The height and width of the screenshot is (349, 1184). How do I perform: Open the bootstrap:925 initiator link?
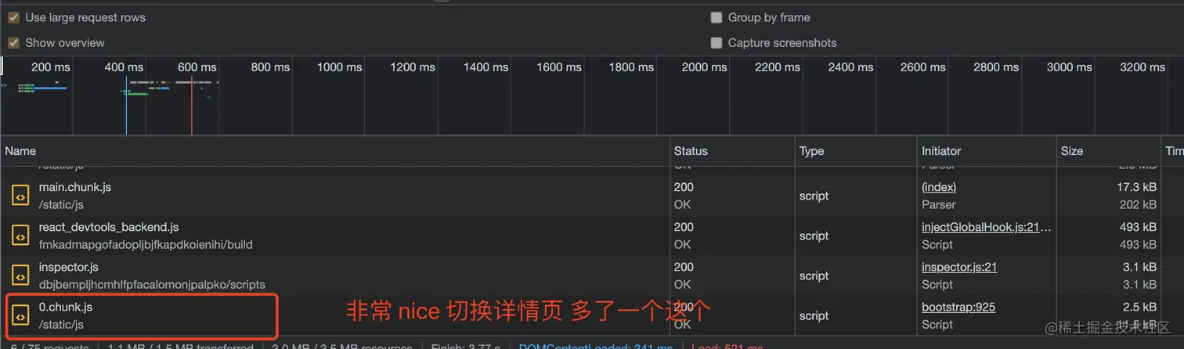pyautogui.click(x=958, y=307)
